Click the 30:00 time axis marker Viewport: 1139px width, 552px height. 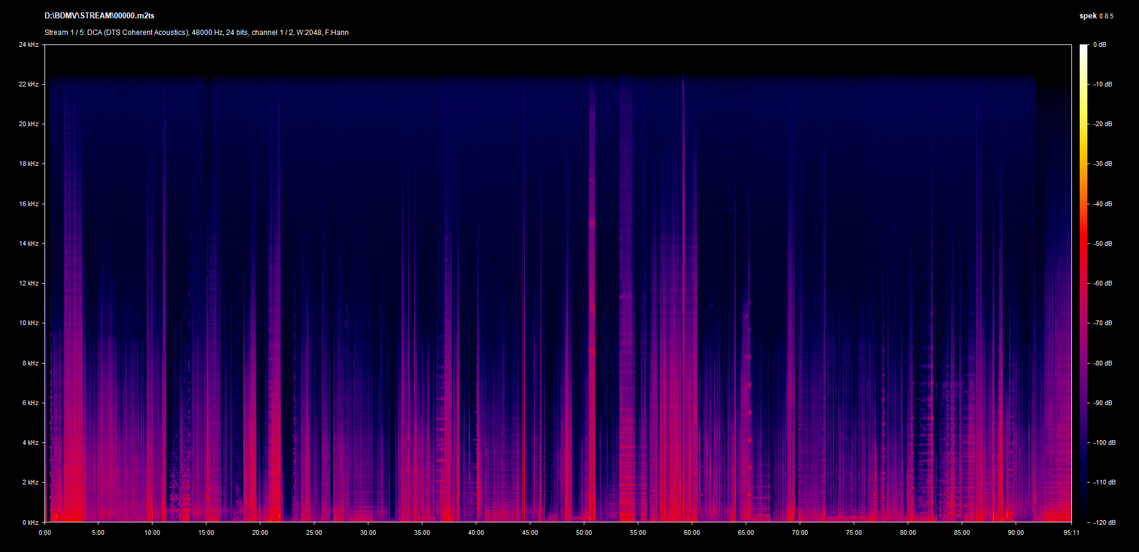tap(368, 532)
